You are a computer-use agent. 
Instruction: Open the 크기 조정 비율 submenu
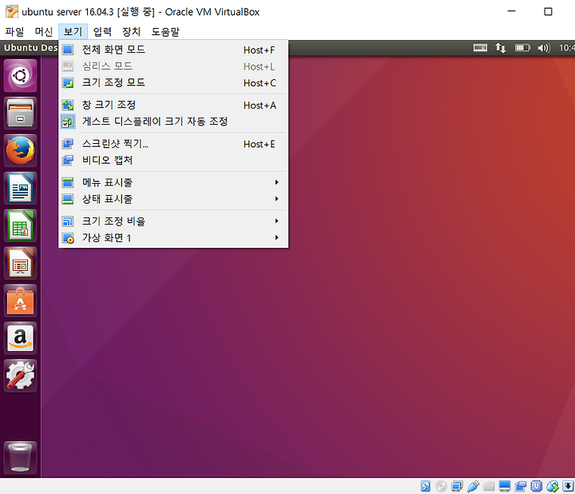[173, 221]
